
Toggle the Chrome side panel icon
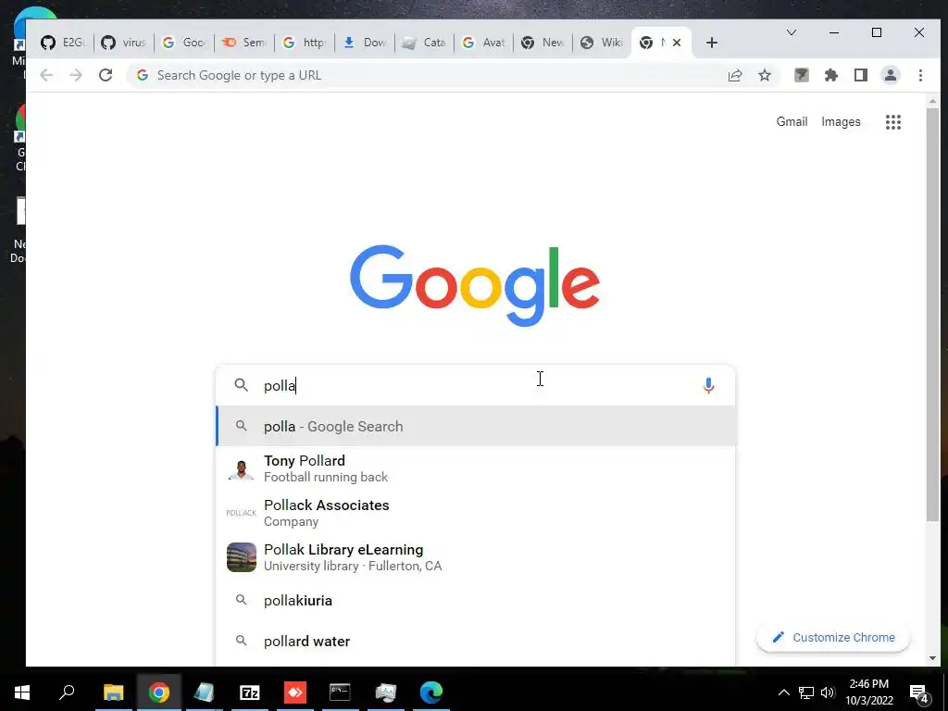tap(861, 75)
